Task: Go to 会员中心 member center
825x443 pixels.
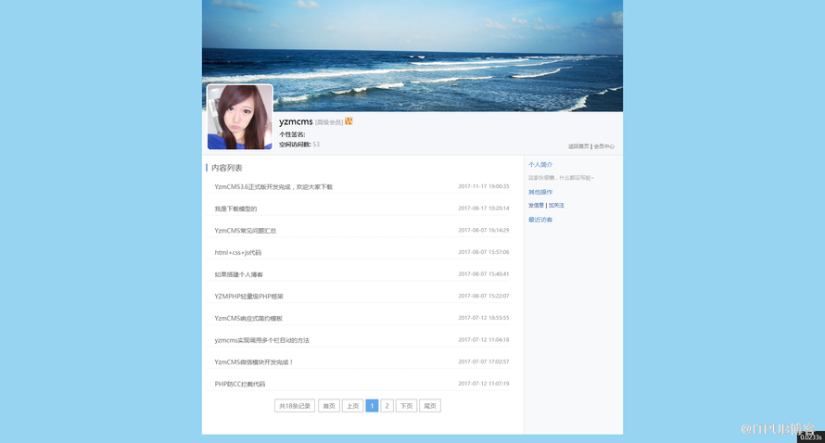Action: click(604, 146)
